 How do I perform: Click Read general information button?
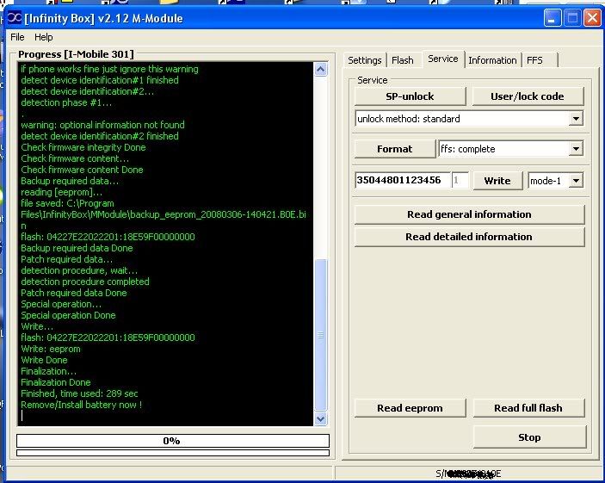pos(469,214)
